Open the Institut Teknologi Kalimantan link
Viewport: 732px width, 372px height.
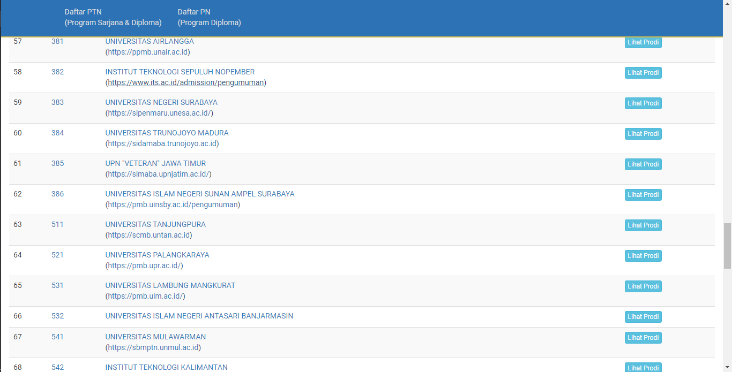click(166, 367)
